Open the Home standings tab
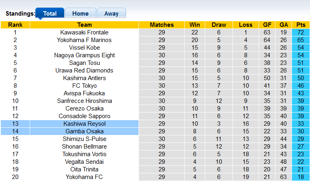310x181 pixels. (80, 13)
